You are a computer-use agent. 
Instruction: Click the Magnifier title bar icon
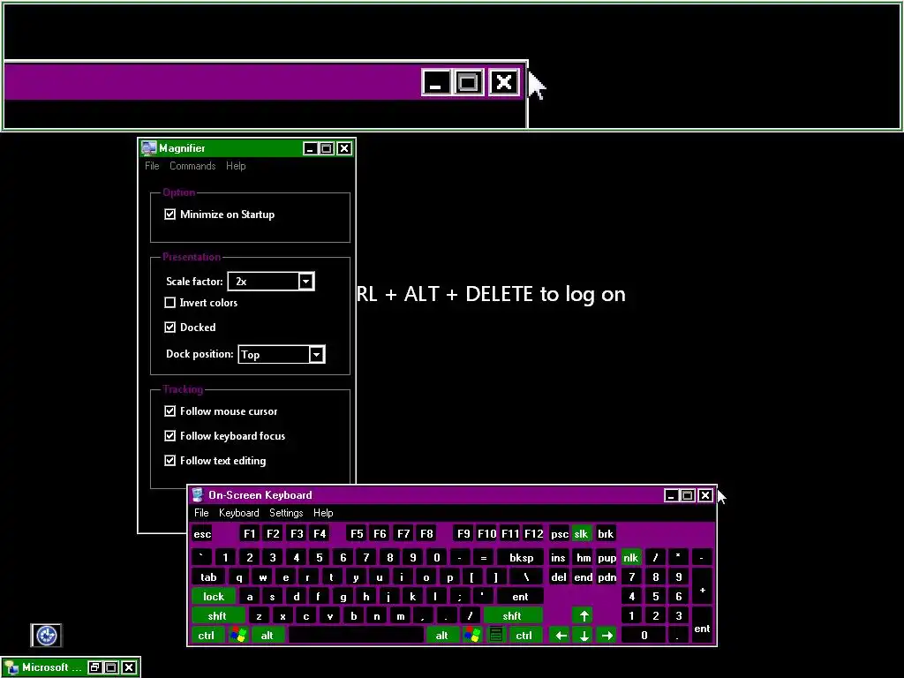coord(148,148)
